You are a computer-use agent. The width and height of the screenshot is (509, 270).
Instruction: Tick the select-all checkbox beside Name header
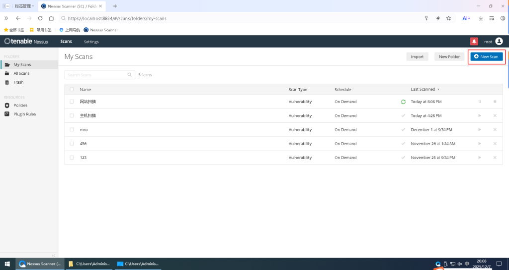click(72, 90)
